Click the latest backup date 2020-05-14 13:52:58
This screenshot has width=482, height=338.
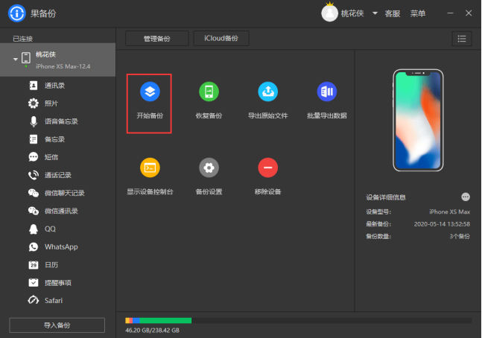click(x=442, y=224)
